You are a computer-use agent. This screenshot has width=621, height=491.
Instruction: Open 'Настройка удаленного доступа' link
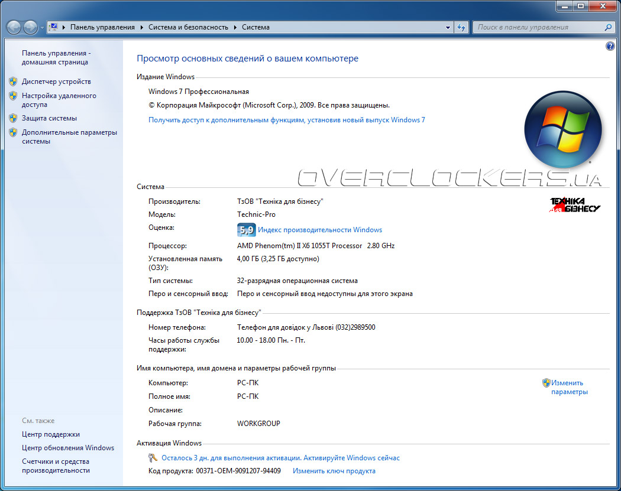pos(59,100)
